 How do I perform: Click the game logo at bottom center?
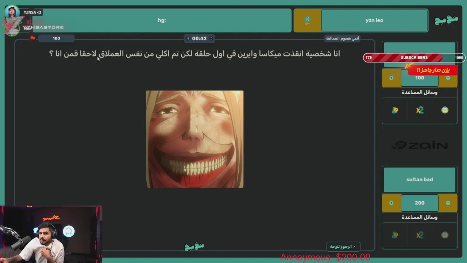pyautogui.click(x=194, y=247)
